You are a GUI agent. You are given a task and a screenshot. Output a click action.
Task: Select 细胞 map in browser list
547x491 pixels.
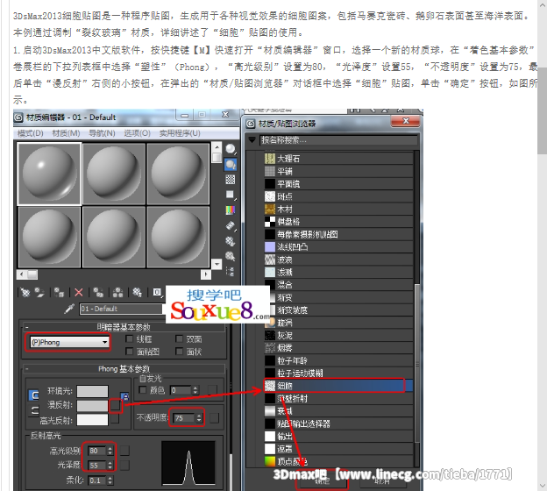[338, 386]
